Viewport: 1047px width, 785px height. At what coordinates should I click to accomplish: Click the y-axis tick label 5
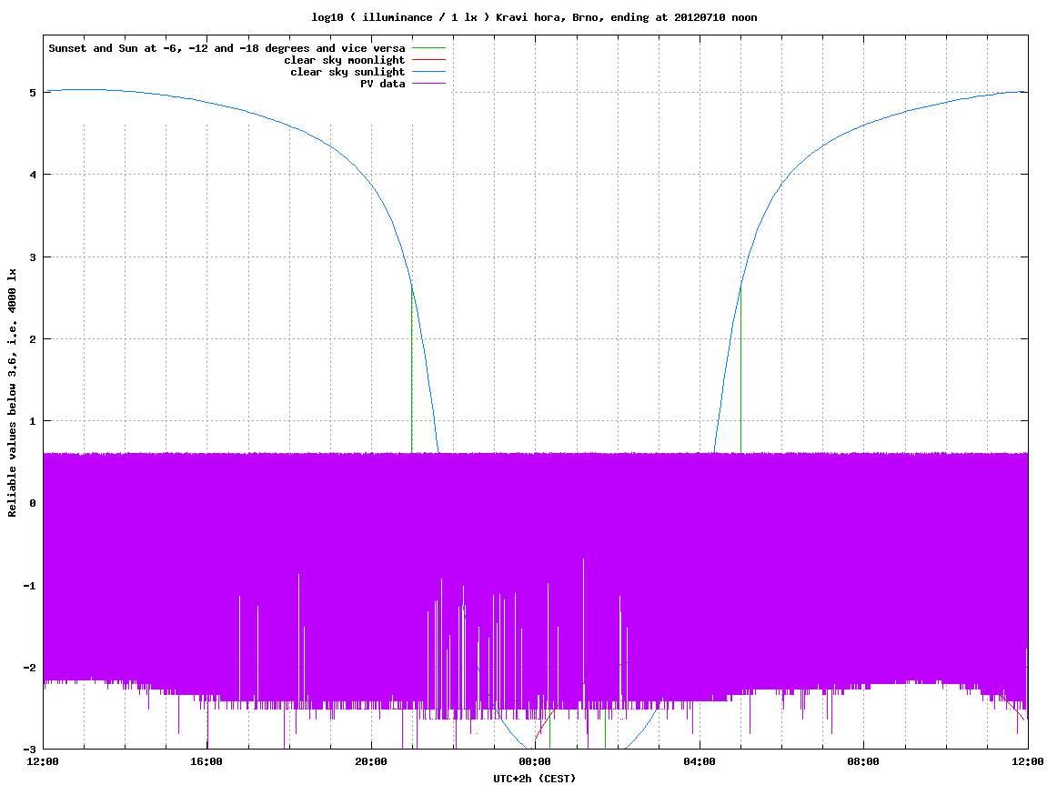pos(32,93)
